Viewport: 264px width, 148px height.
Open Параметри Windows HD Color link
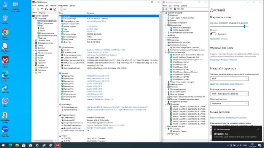click(223, 60)
